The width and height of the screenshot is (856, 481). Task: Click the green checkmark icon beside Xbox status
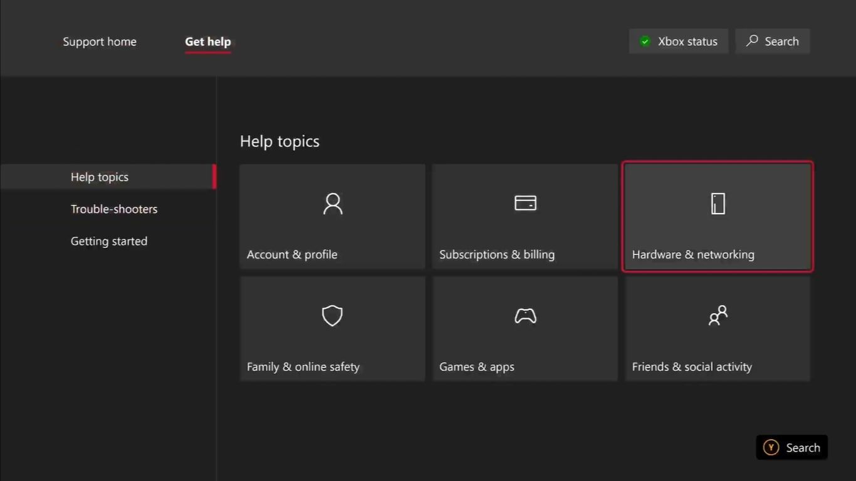645,41
